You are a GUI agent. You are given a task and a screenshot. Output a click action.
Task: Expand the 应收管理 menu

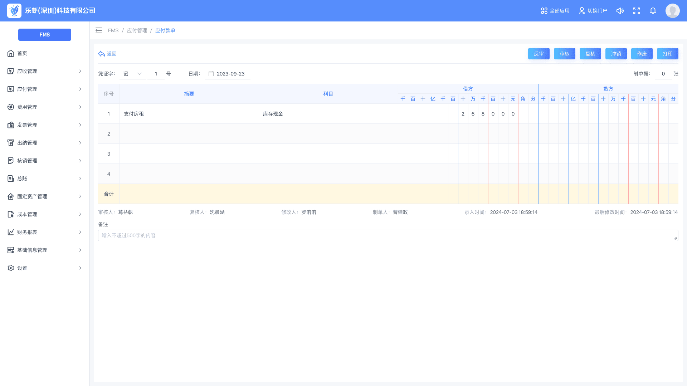(45, 71)
